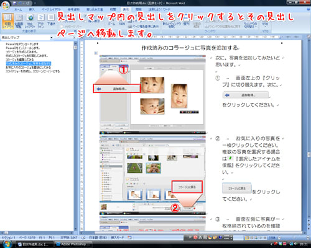Open ウィンドウの切り替え dropdown

click(x=250, y=22)
